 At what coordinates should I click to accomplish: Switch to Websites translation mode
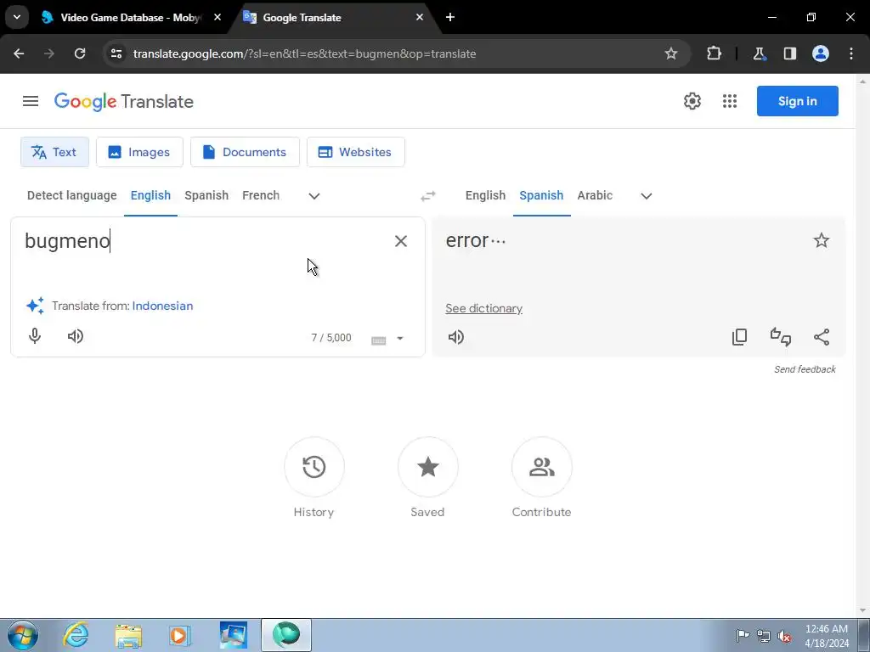(356, 152)
